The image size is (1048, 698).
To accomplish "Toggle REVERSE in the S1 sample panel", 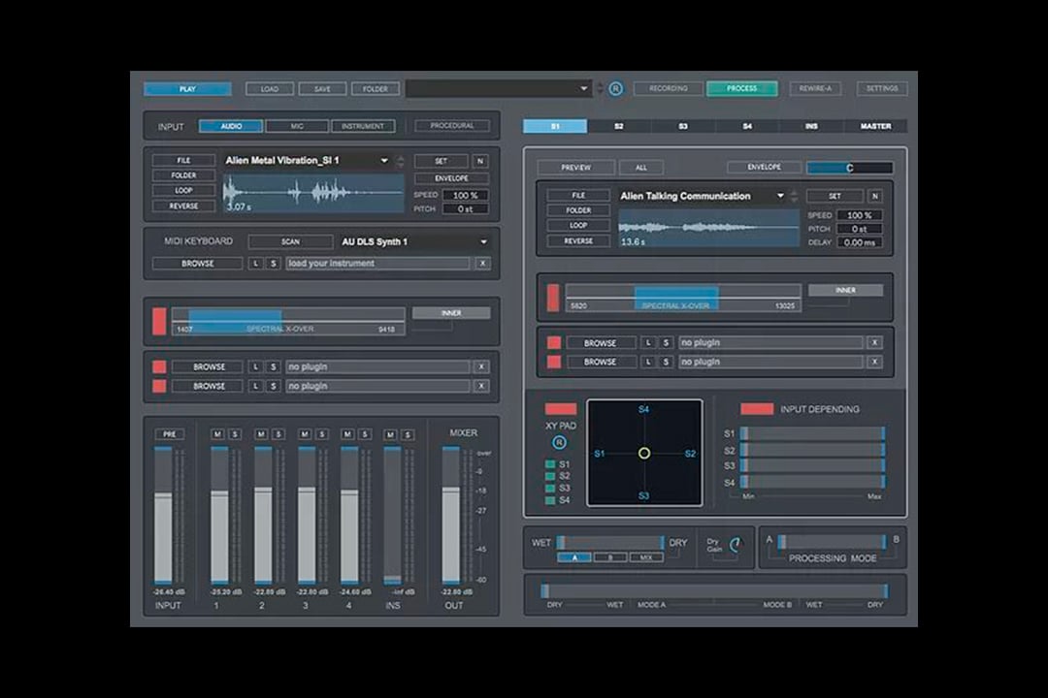I will coord(578,241).
